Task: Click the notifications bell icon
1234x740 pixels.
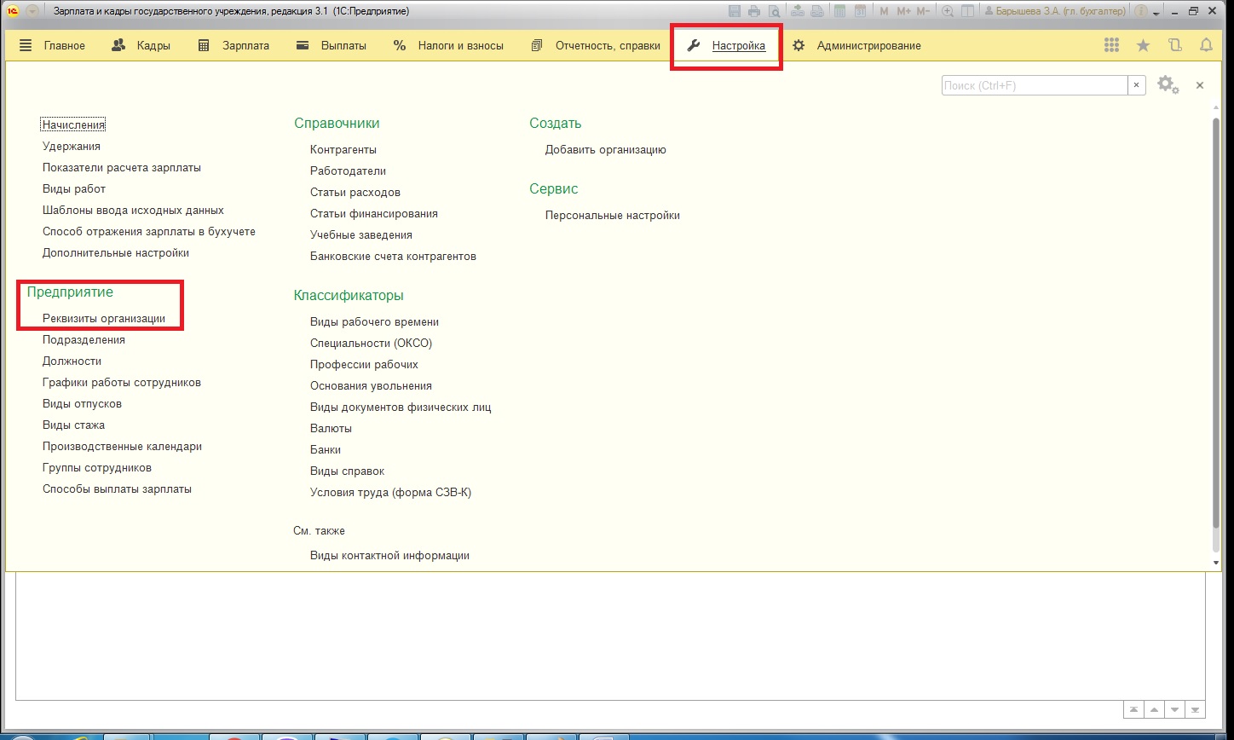Action: click(x=1206, y=46)
